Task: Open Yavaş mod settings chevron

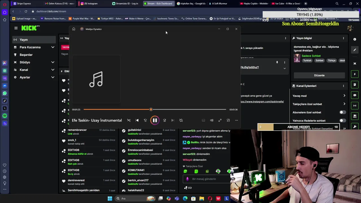Action: [344, 96]
